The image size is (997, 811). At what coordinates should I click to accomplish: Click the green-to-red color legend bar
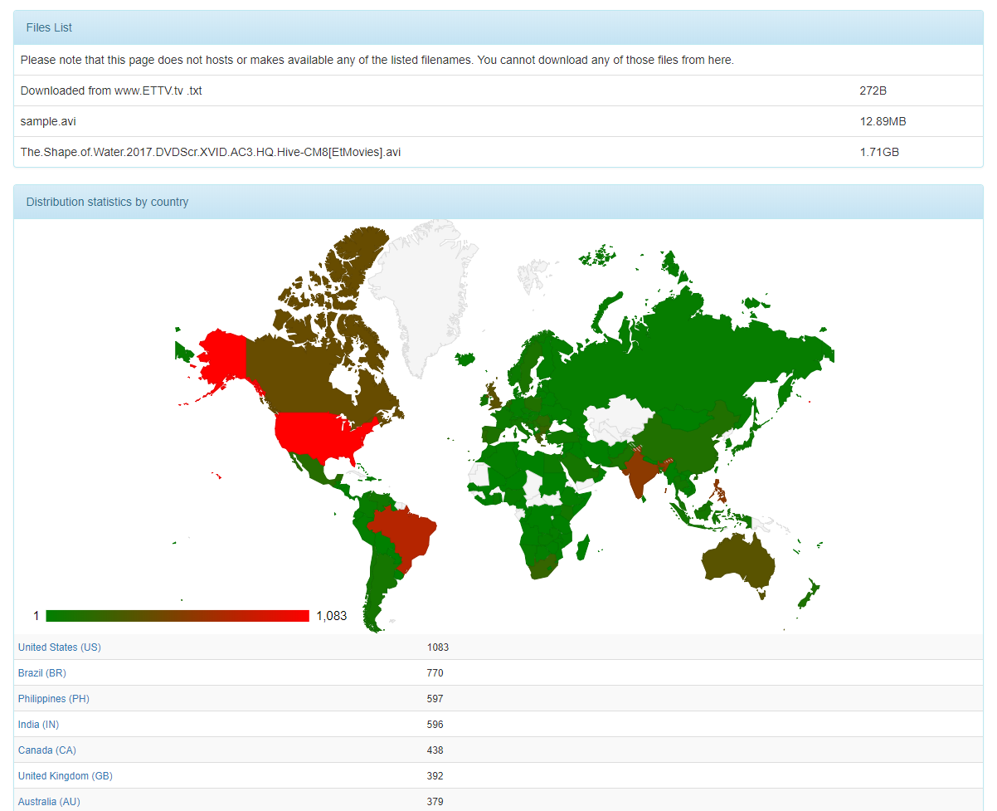(x=177, y=616)
